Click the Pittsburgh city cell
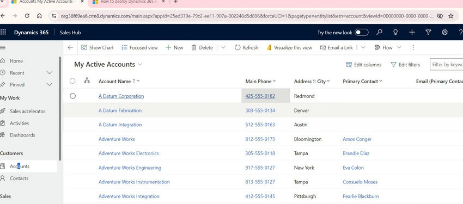The width and height of the screenshot is (463, 204). [304, 196]
